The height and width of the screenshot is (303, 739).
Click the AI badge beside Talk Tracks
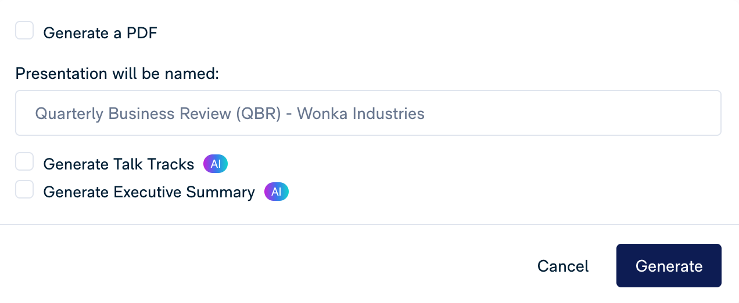(216, 164)
